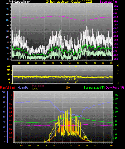The height and width of the screenshot is (149, 125).
Task: Click the 50 mark on the blue humidity axis
Action: pos(4,117)
